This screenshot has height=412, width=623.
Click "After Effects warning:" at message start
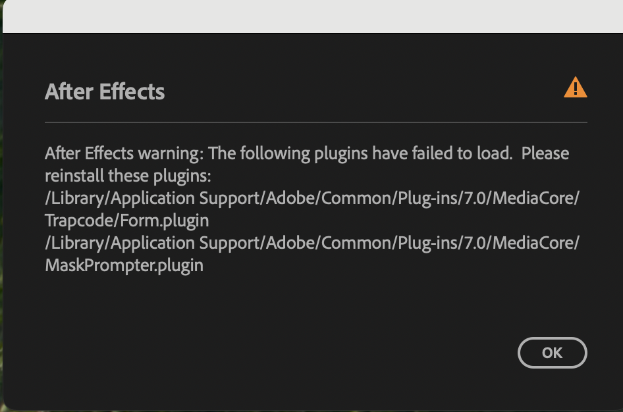124,153
